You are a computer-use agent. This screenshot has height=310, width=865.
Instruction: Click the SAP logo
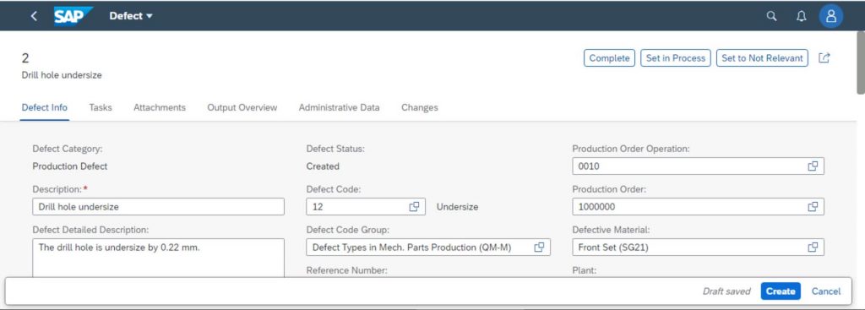coord(73,16)
